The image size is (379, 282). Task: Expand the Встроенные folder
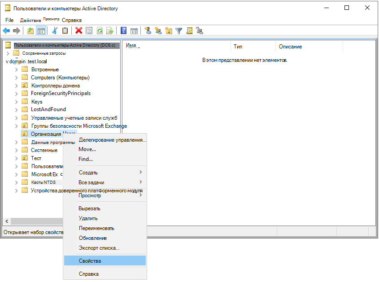[17, 69]
